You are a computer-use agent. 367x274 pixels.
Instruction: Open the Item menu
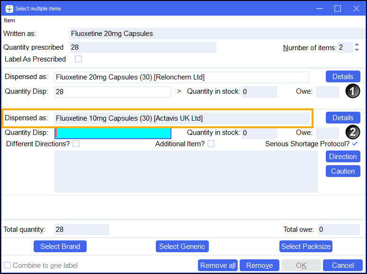click(x=9, y=20)
